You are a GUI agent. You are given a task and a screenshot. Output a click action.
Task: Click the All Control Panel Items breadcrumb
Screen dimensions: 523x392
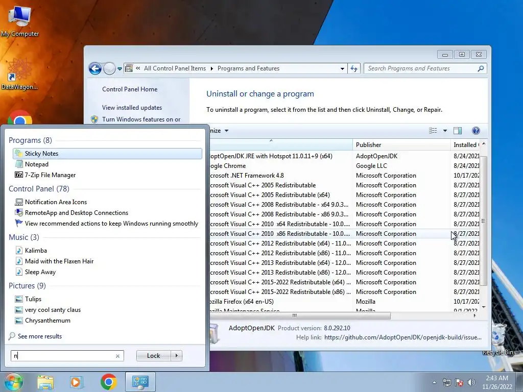pyautogui.click(x=175, y=68)
